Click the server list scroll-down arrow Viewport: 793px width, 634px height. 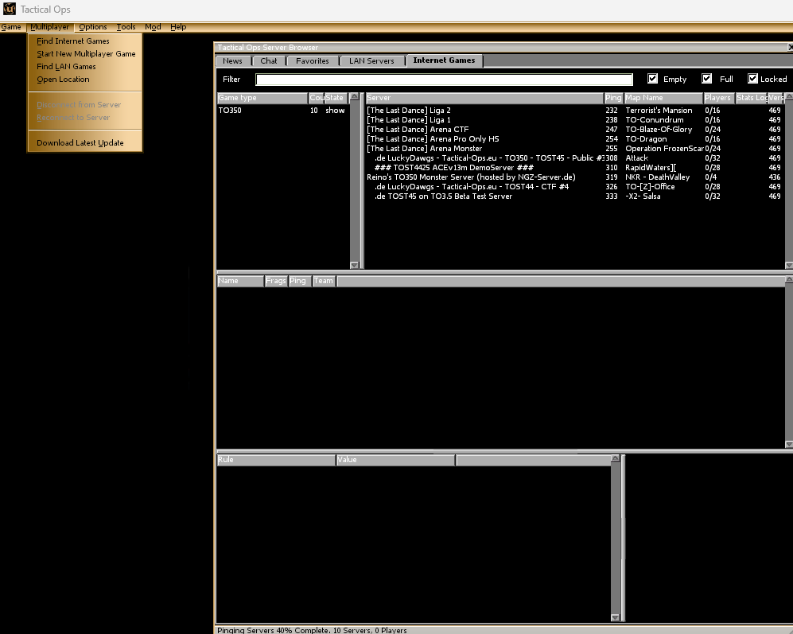pos(789,265)
